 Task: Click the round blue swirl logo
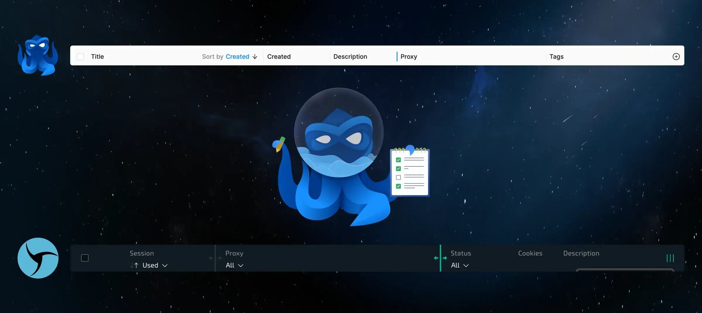38,258
